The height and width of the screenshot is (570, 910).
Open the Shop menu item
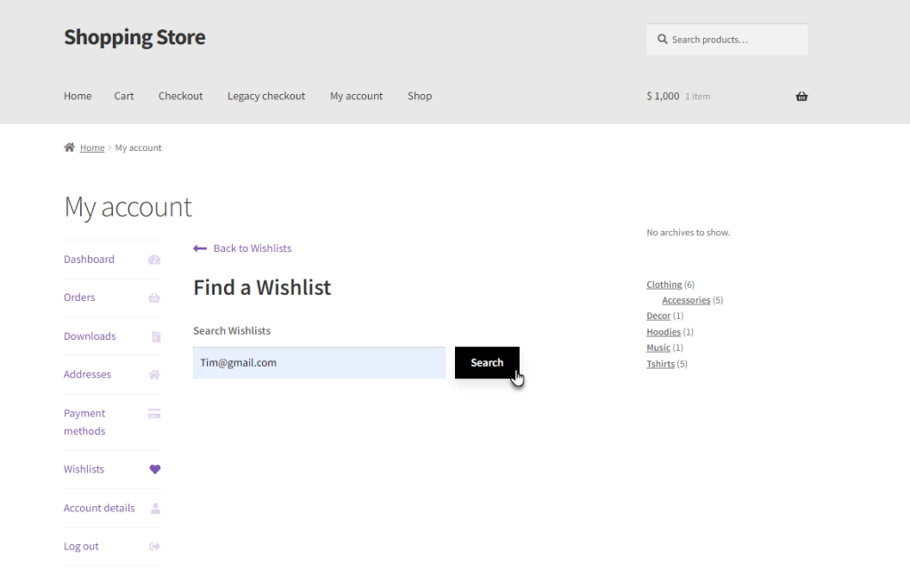point(419,96)
